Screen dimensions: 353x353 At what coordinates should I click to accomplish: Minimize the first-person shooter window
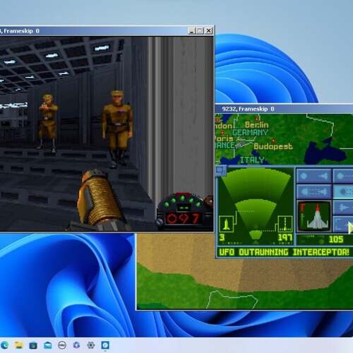click(191, 31)
